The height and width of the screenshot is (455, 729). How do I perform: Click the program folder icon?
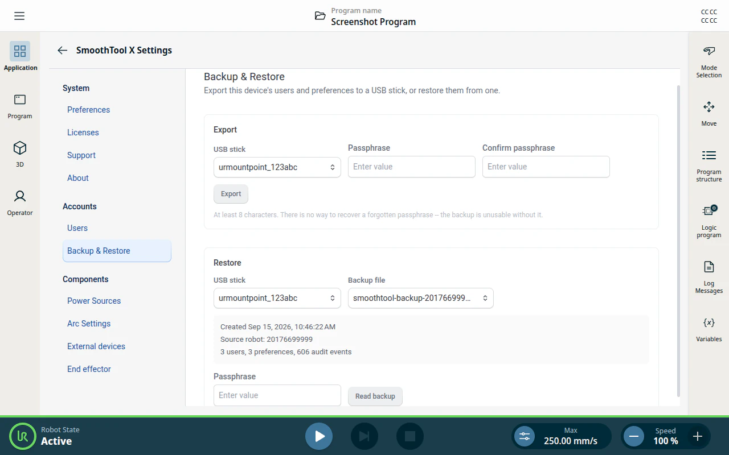[320, 16]
